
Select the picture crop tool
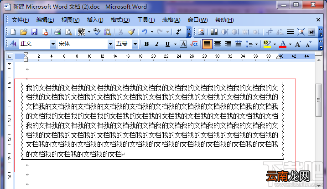tap(270, 32)
